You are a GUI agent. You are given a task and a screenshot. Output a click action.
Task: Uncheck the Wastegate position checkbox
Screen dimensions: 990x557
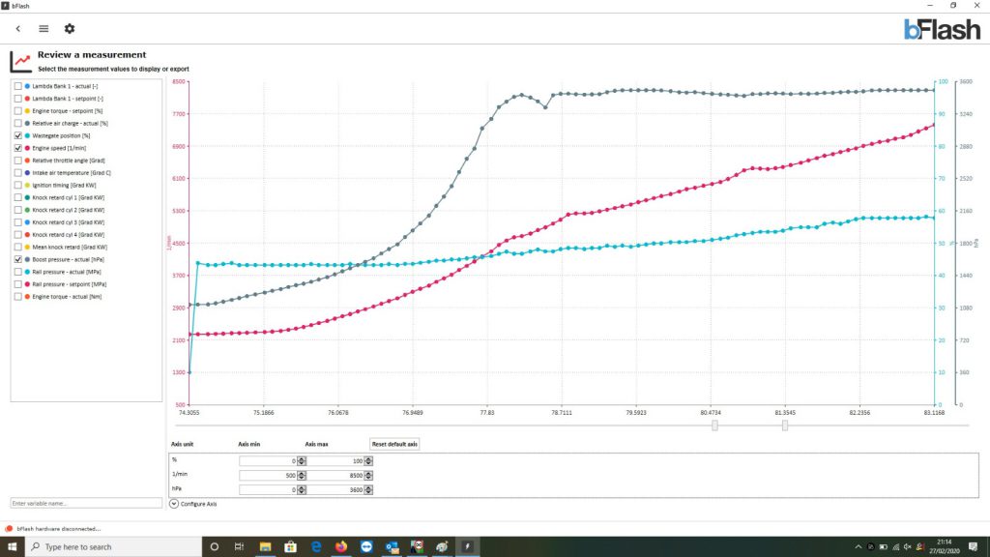coord(17,135)
